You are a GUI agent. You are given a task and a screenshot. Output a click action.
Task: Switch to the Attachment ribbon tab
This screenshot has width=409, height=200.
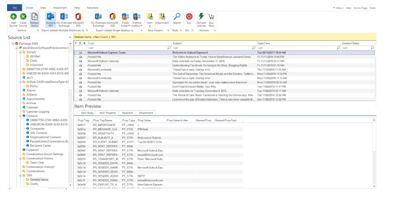(60, 8)
